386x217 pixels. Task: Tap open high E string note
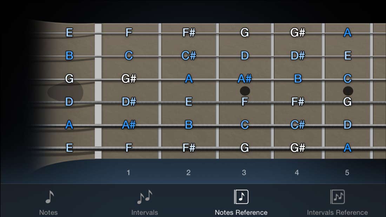click(x=69, y=33)
